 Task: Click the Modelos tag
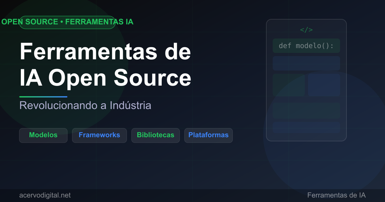pyautogui.click(x=43, y=135)
